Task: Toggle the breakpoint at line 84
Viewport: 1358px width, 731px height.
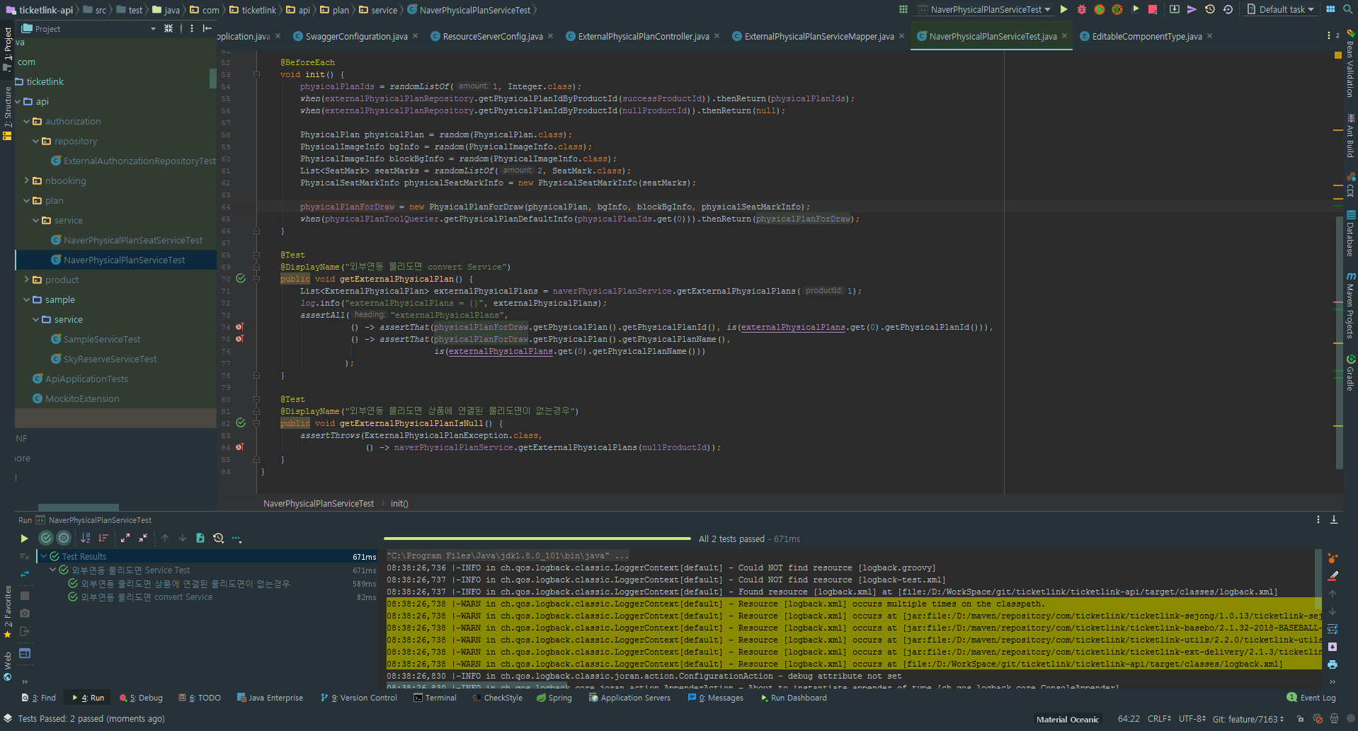Action: (240, 447)
